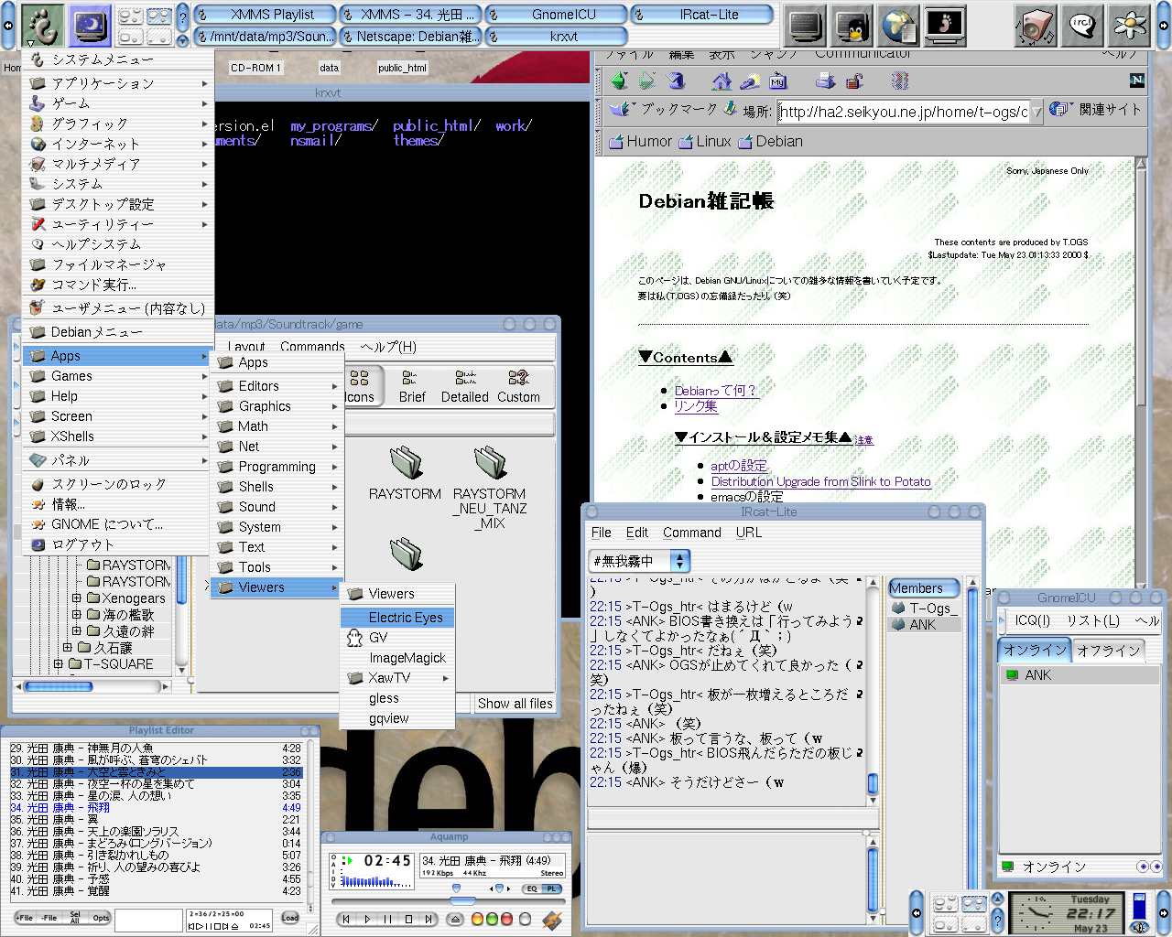This screenshot has height=937, width=1172.
Task: Click Opts button in Playlist Editor
Action: point(101,917)
